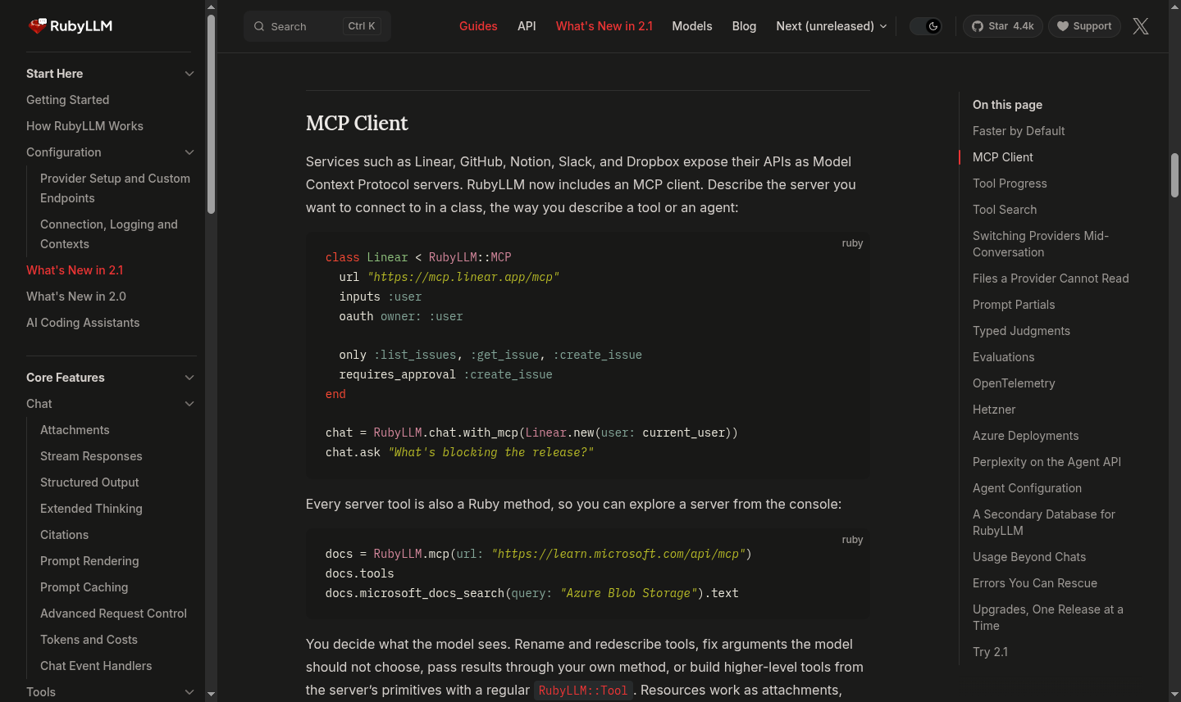Go to the Blog nav item
This screenshot has width=1181, height=702.
pos(744,26)
